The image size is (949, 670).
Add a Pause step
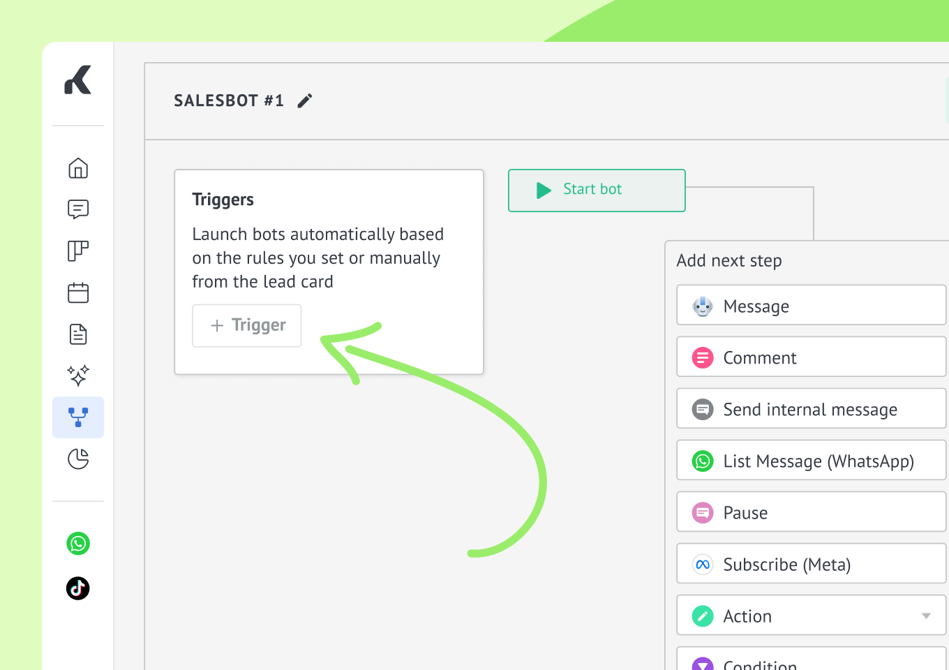(811, 512)
